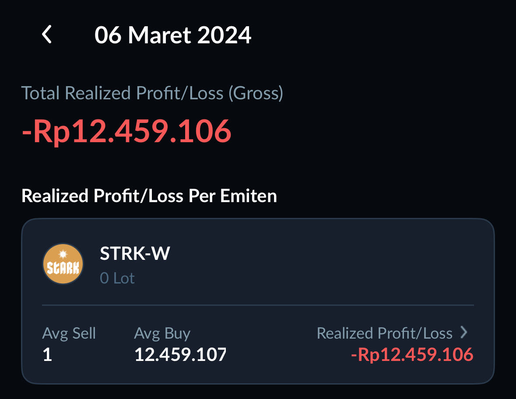Expand Realized Profit/Loss details chevron
Image resolution: width=516 pixels, height=399 pixels.
click(x=464, y=333)
